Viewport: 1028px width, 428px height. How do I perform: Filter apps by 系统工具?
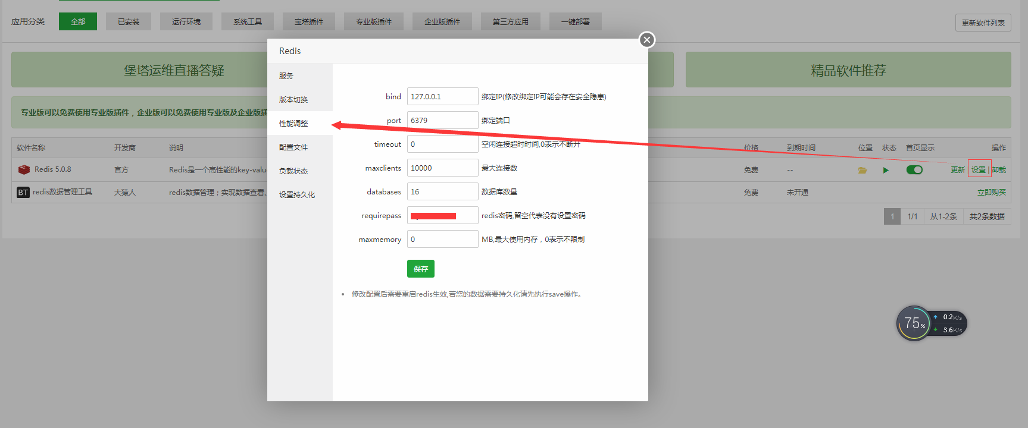[x=248, y=21]
